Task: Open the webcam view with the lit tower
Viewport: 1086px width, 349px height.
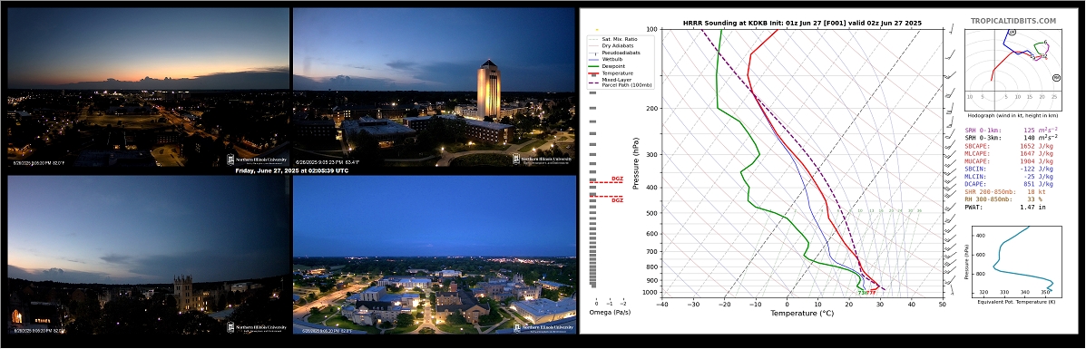Action: 435,86
